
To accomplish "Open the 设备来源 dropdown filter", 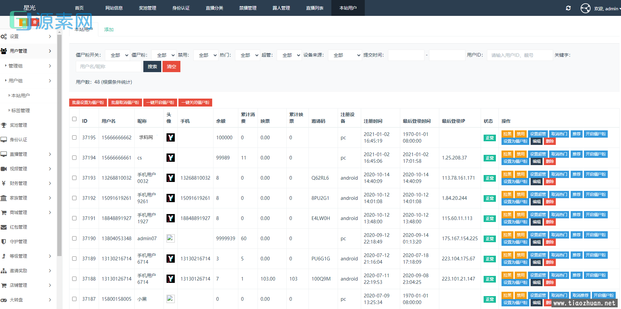I will 345,55.
